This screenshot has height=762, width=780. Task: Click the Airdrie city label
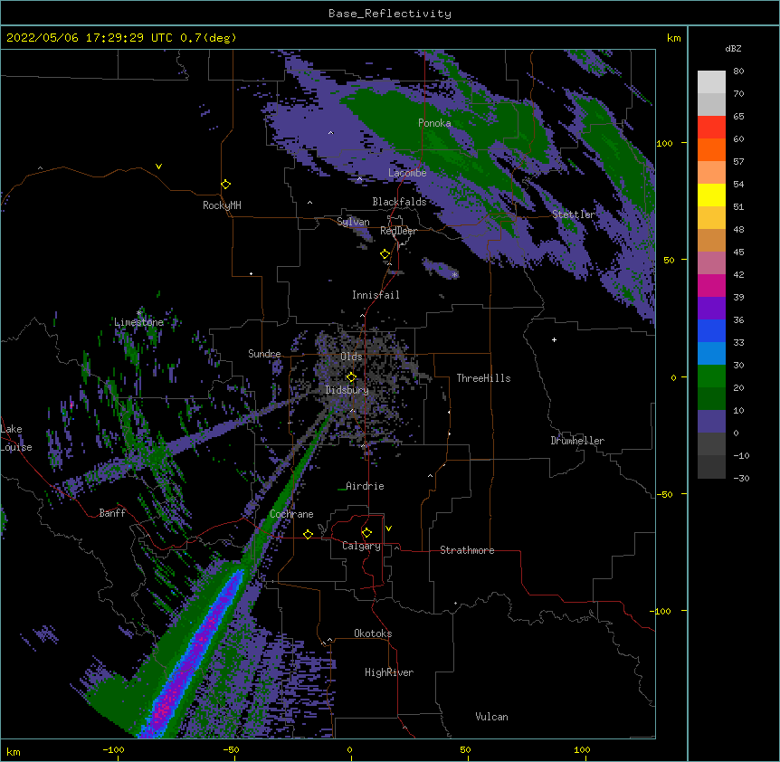(x=365, y=486)
